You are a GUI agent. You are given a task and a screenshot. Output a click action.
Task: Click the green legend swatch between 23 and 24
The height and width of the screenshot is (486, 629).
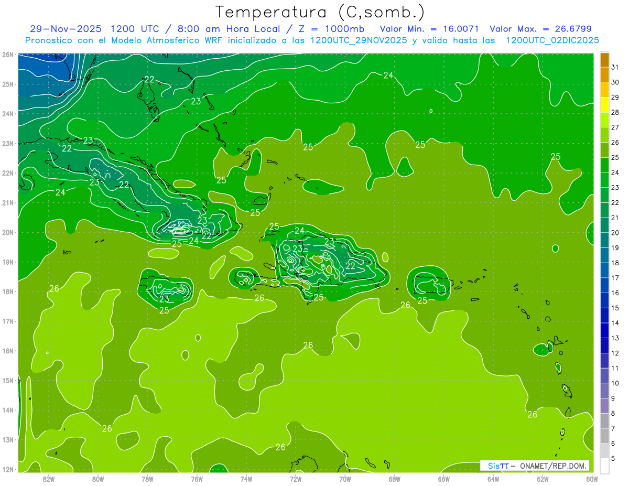tap(604, 180)
